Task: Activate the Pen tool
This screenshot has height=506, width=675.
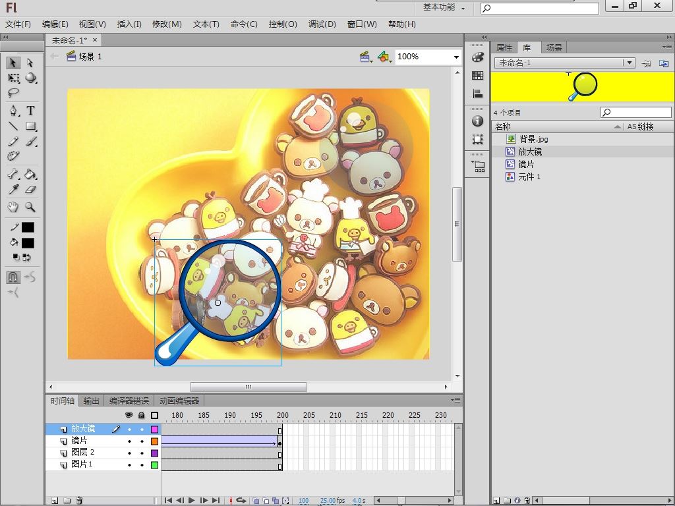Action: coord(14,111)
